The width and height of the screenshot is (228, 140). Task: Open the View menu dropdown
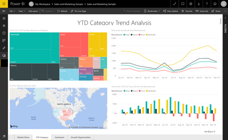tap(22, 11)
